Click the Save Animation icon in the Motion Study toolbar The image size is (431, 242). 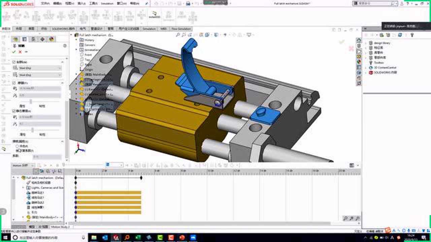tap(151, 165)
